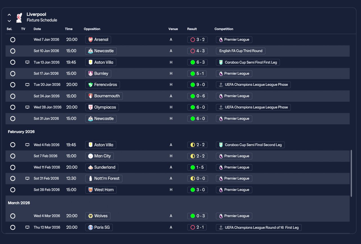The image size is (361, 244).
Task: Click the Champions League logo in the Olympiacos row
Action: tap(221, 107)
